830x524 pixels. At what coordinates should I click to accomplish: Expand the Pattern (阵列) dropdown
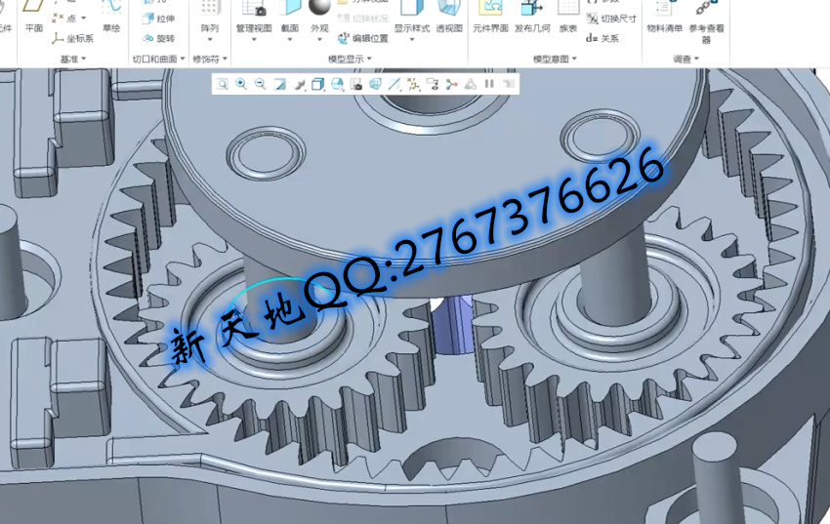(210, 37)
